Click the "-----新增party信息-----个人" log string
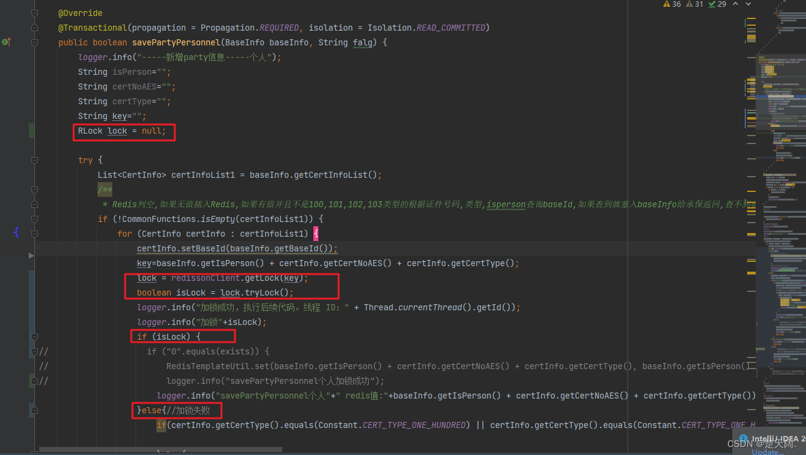Image resolution: width=806 pixels, height=455 pixels. coord(205,57)
